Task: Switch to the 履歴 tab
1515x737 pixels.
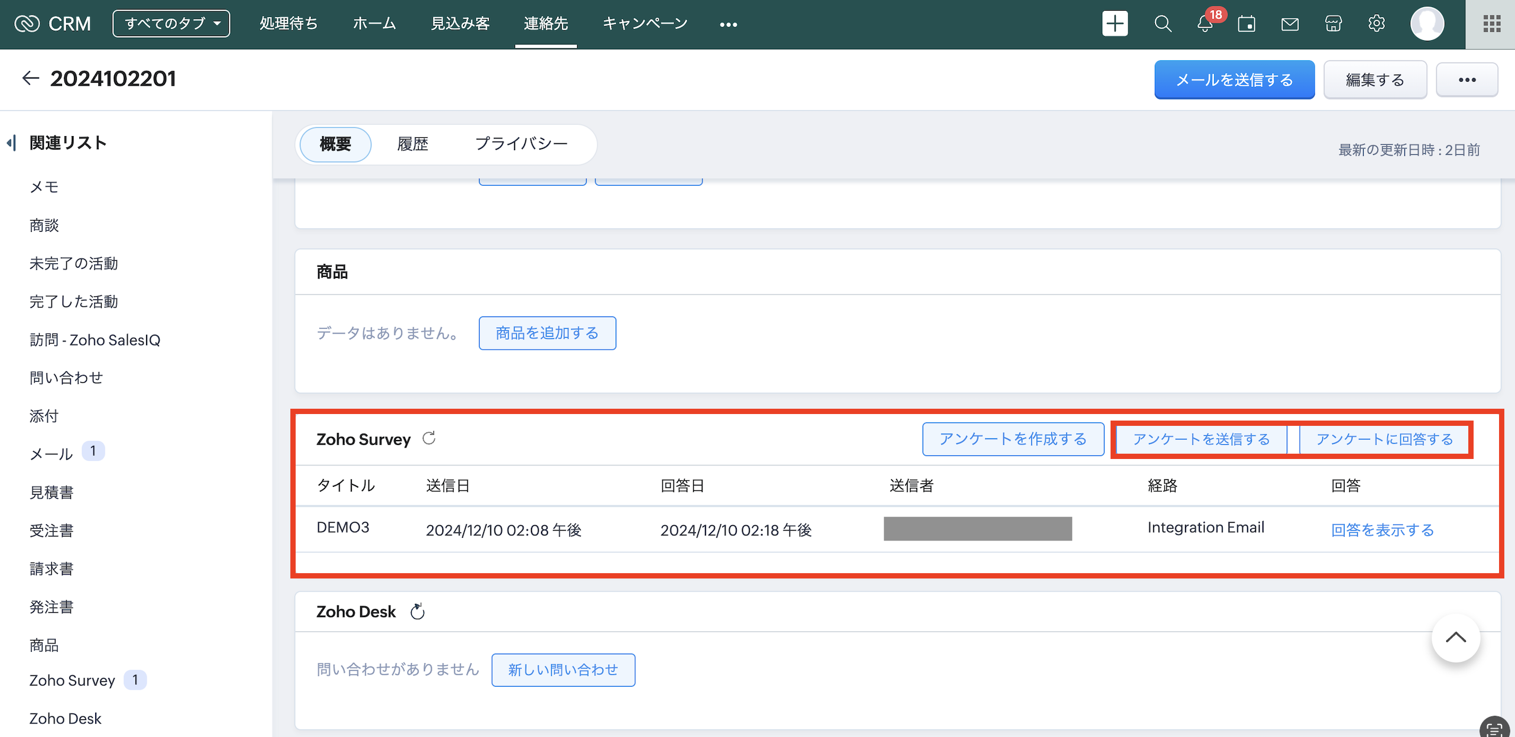Action: click(412, 144)
